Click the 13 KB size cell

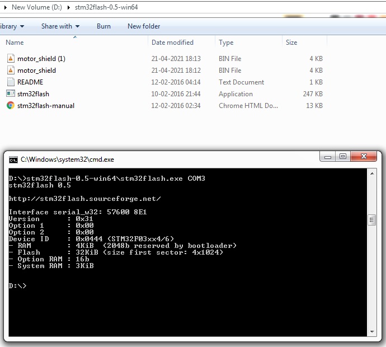pyautogui.click(x=314, y=106)
